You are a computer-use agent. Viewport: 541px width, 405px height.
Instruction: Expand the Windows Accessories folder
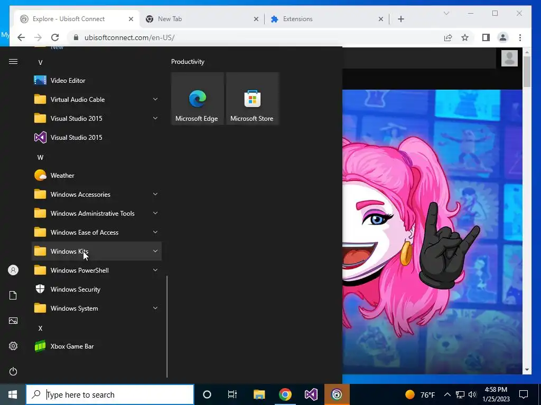(96, 194)
